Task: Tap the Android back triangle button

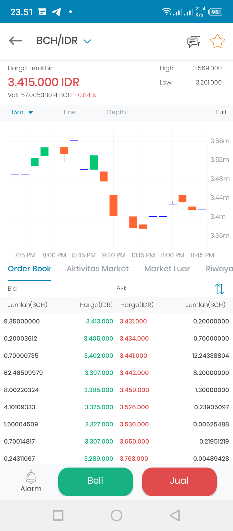Action: point(175,515)
